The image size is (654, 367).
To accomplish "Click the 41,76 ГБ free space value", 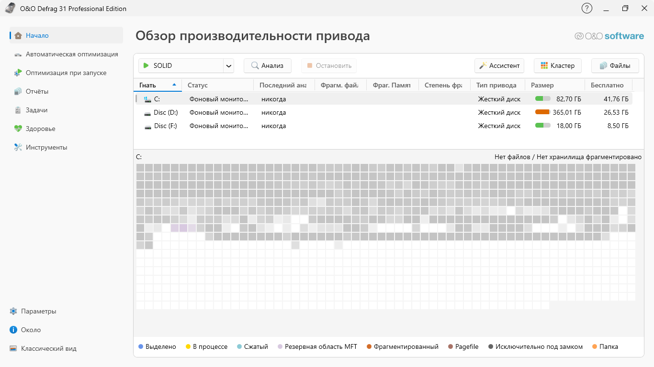I will pyautogui.click(x=616, y=99).
